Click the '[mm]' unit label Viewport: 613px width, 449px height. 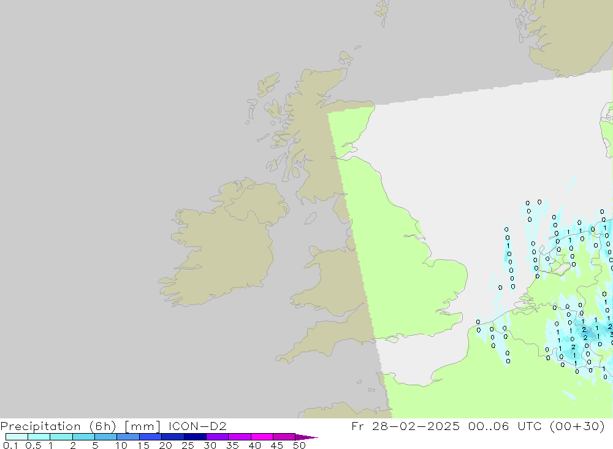pos(142,426)
